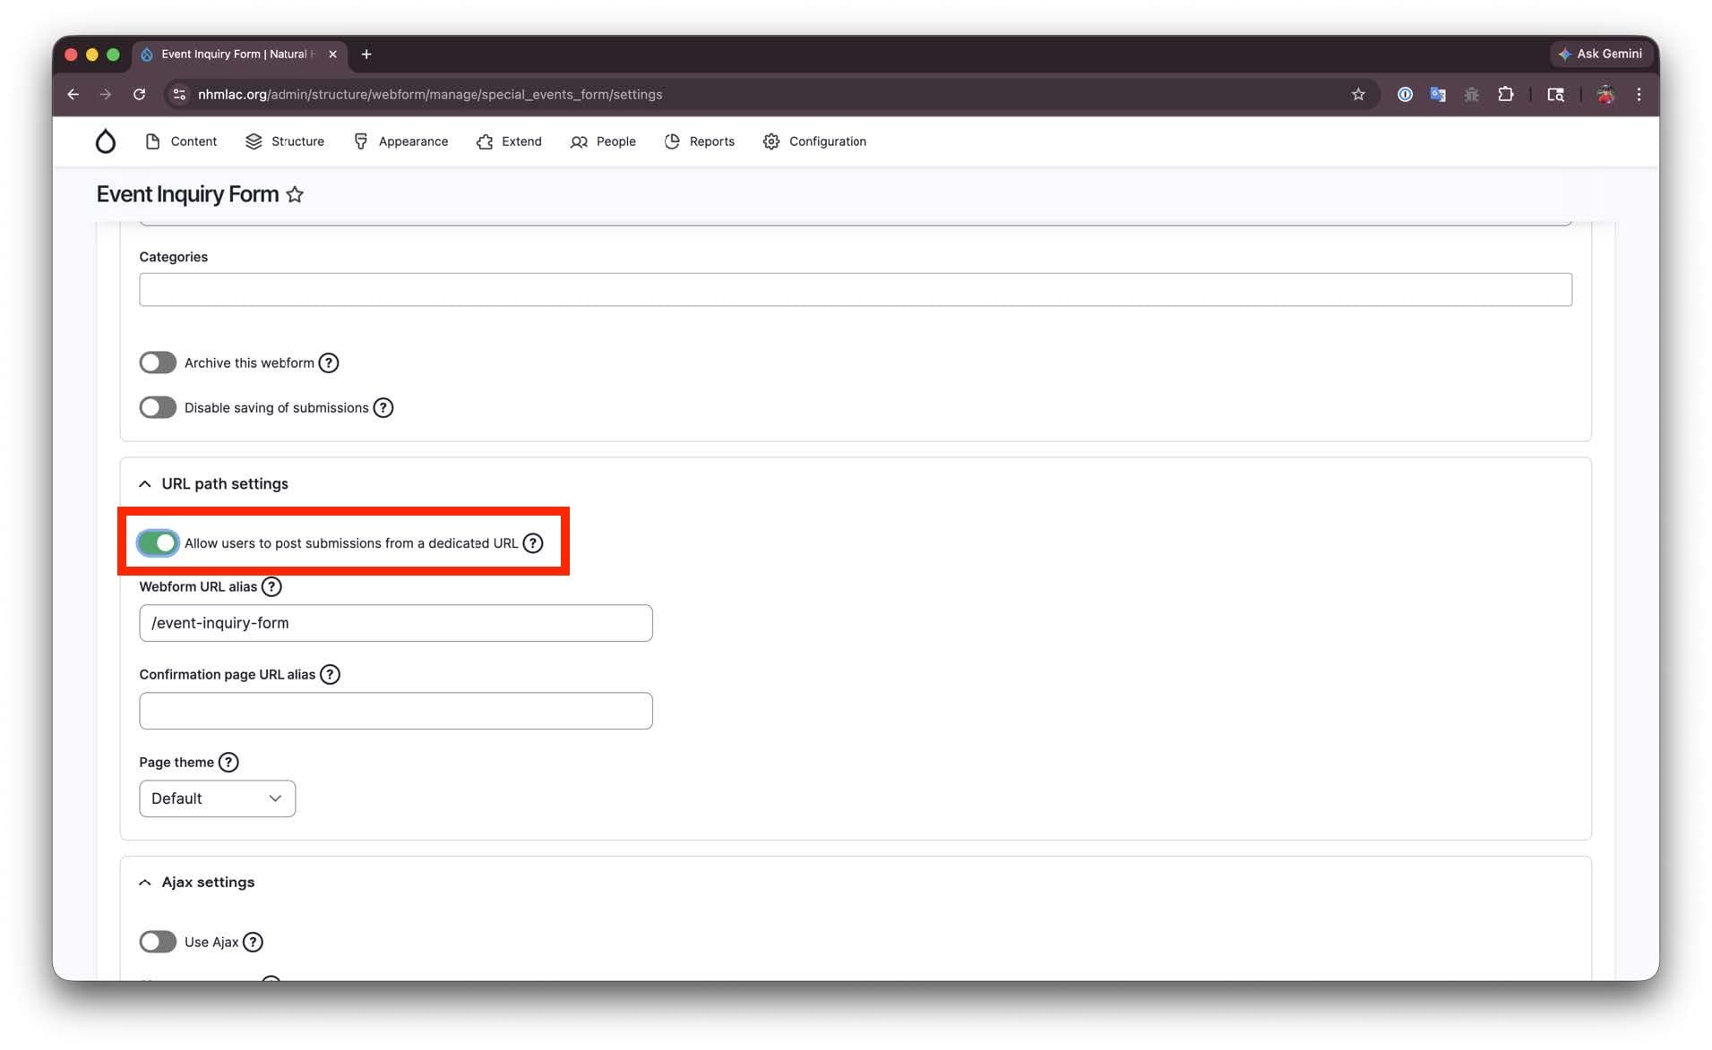Open a new browser tab
This screenshot has height=1050, width=1712.
click(366, 55)
